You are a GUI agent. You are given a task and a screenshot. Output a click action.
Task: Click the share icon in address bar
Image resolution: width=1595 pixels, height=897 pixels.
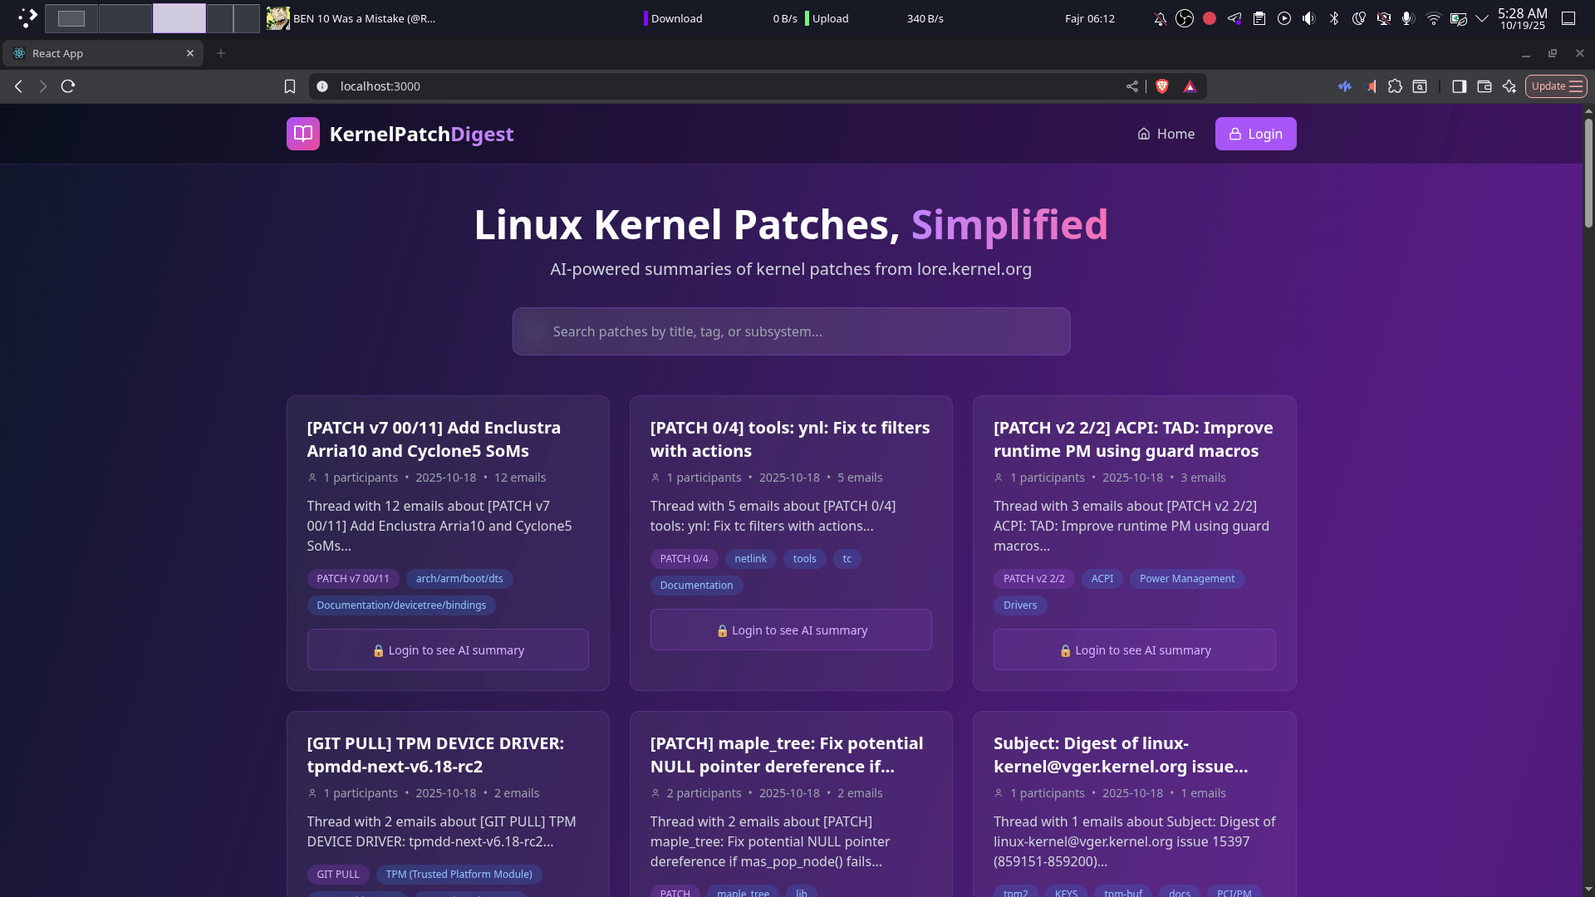tap(1131, 86)
